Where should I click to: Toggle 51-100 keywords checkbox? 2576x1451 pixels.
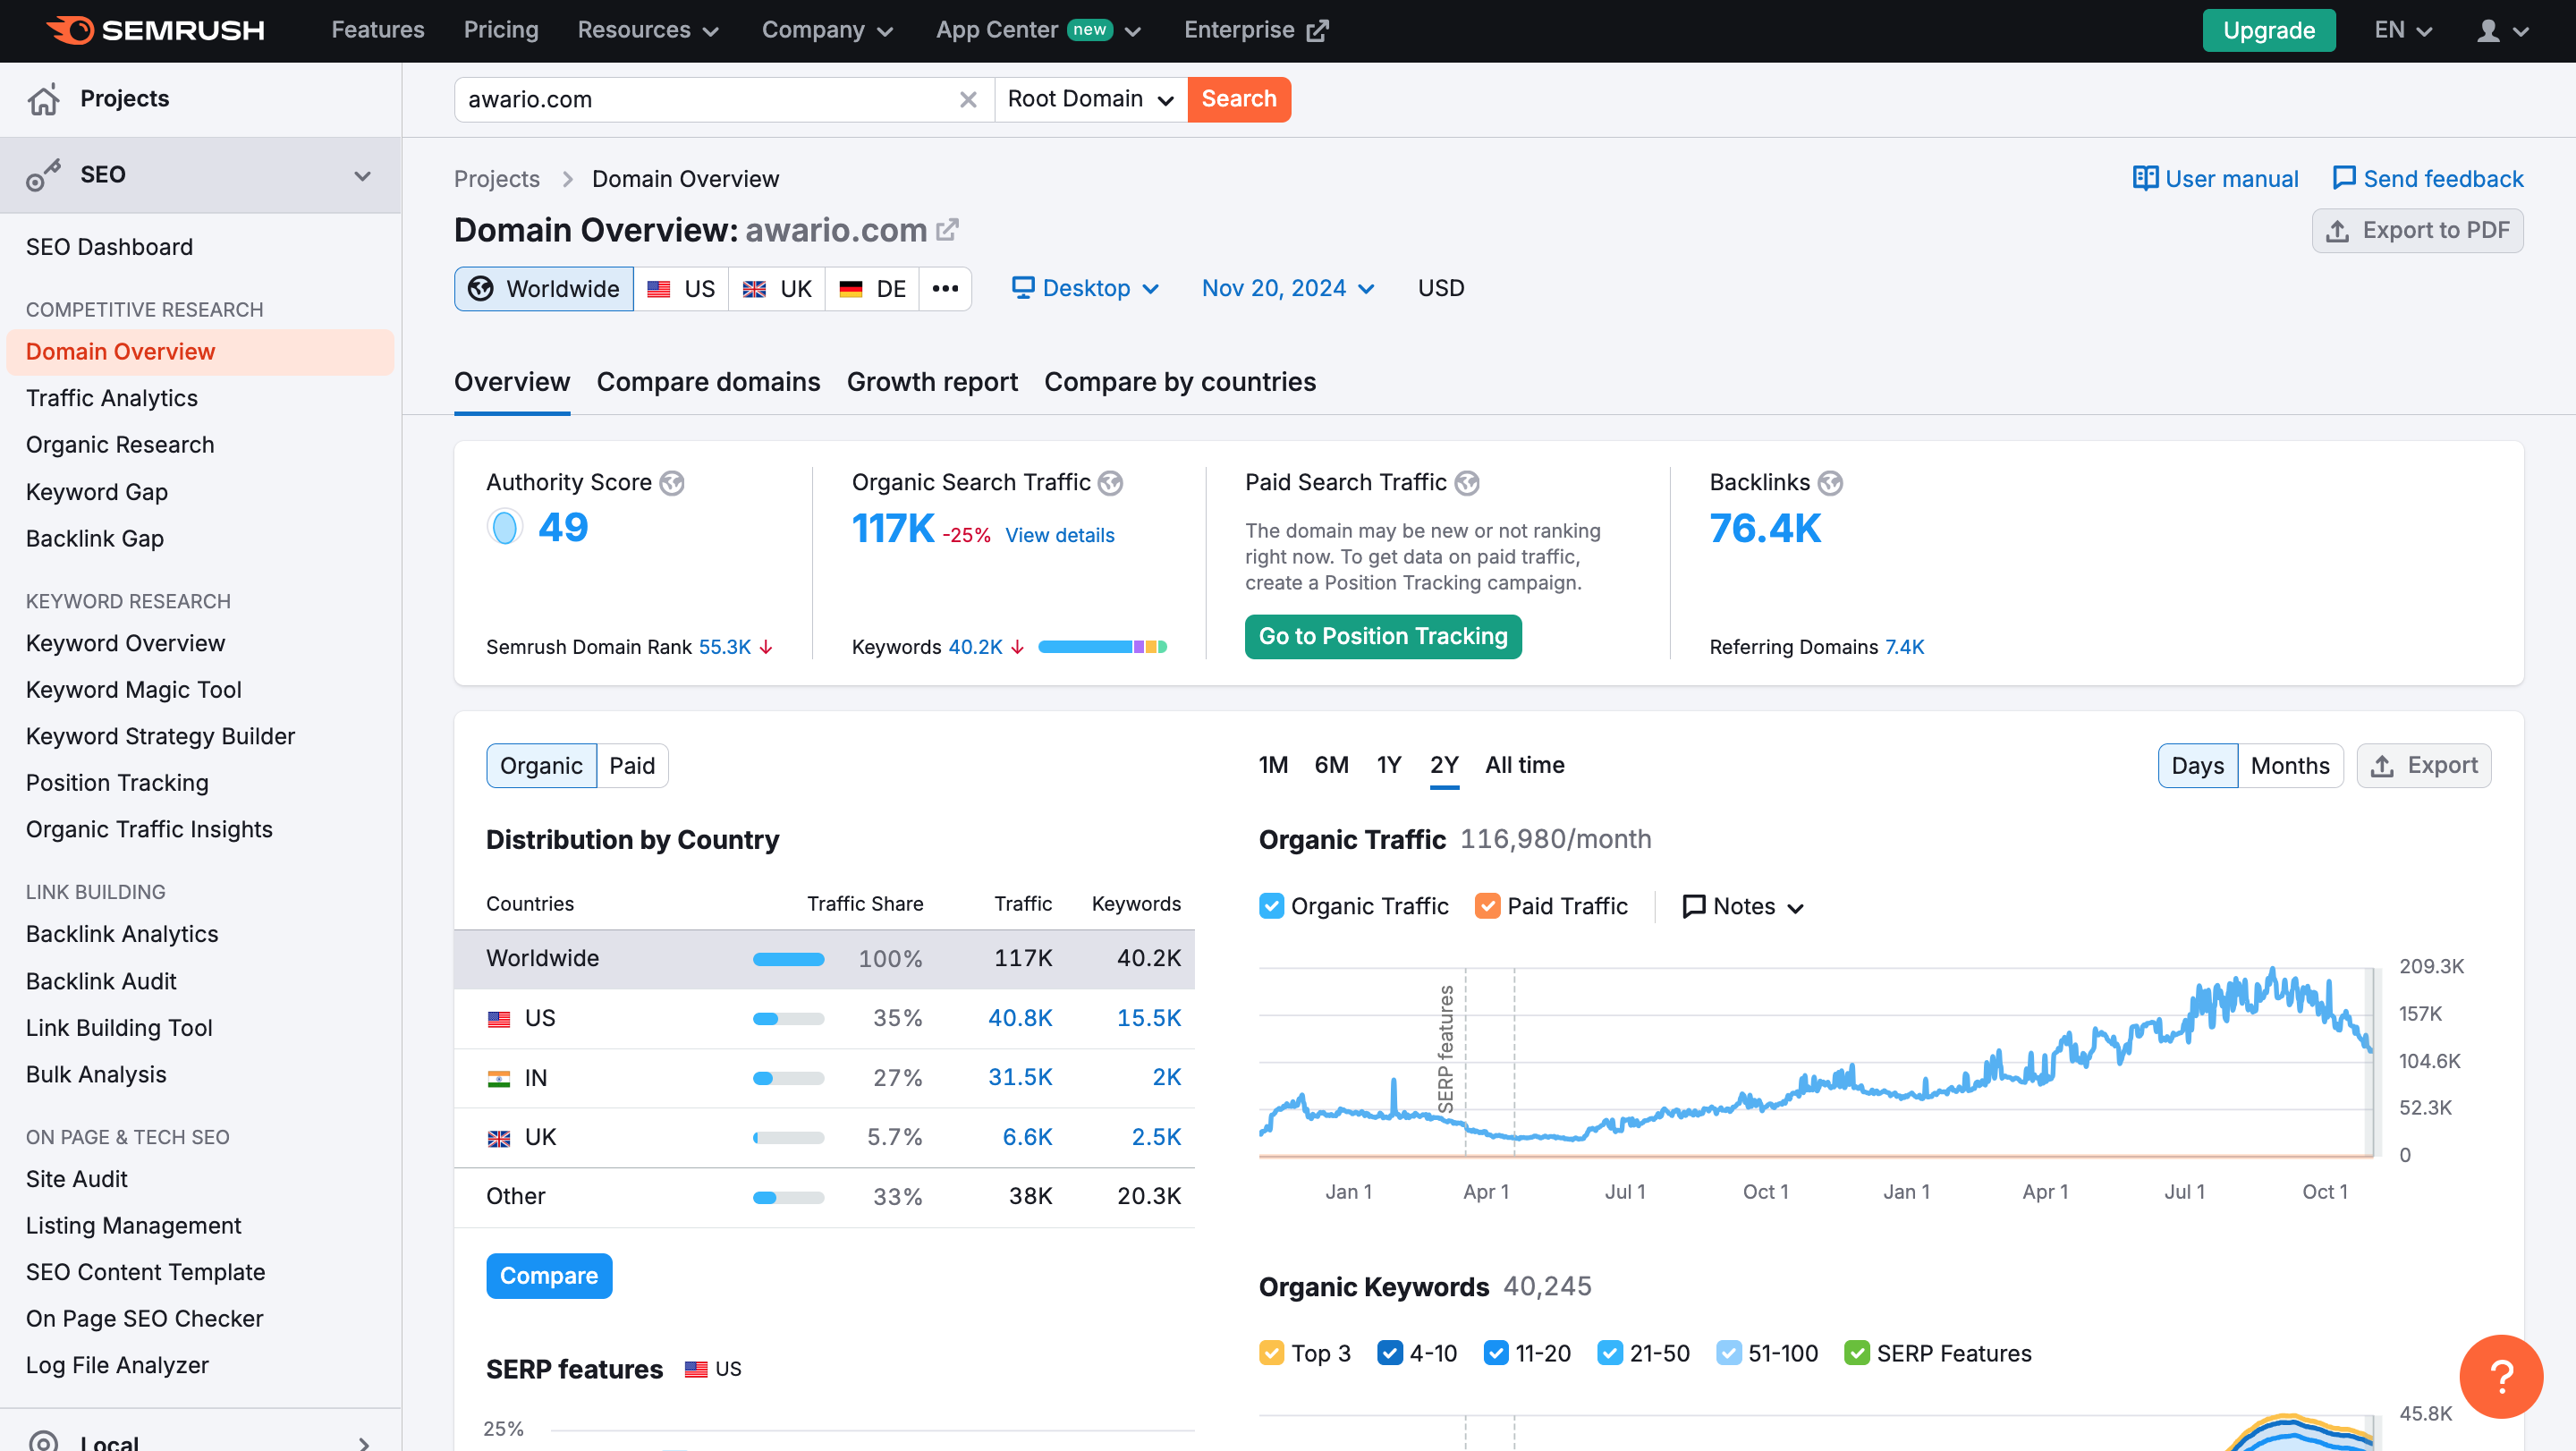[x=1728, y=1353]
